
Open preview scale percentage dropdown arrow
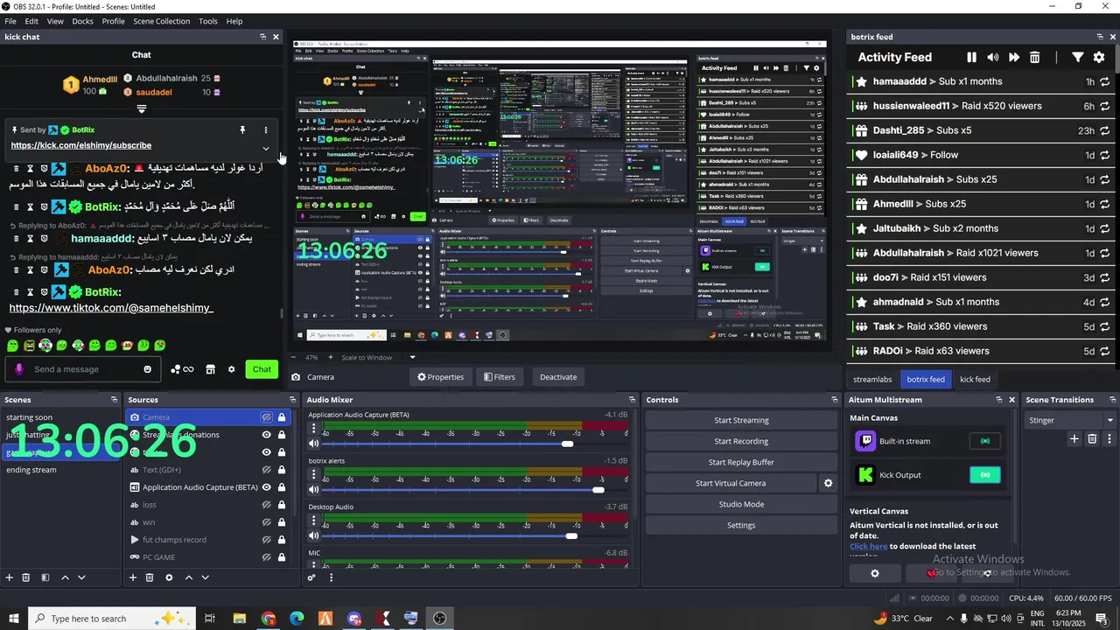coord(412,357)
